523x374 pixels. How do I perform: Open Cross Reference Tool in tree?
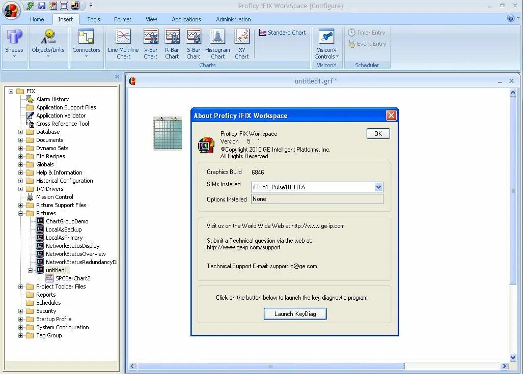62,124
